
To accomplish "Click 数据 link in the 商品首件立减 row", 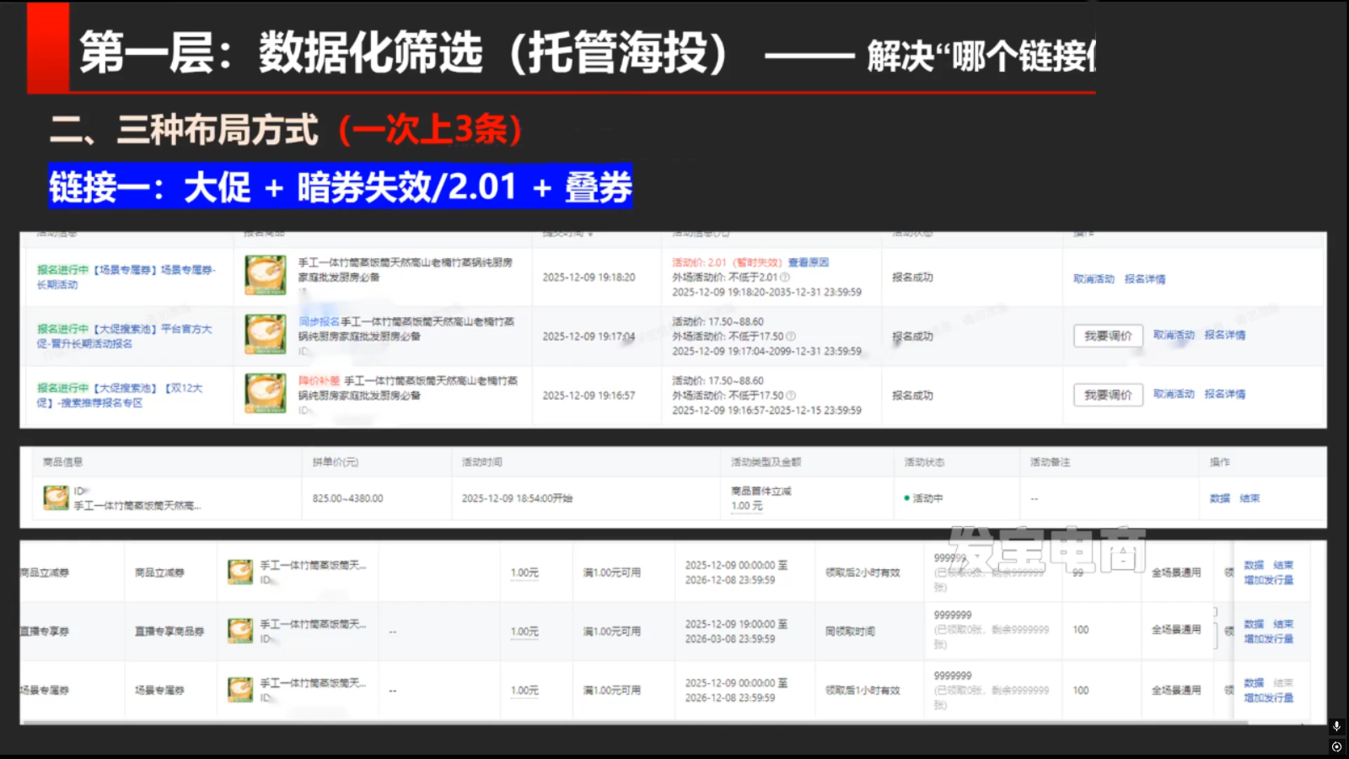I will [x=1219, y=498].
